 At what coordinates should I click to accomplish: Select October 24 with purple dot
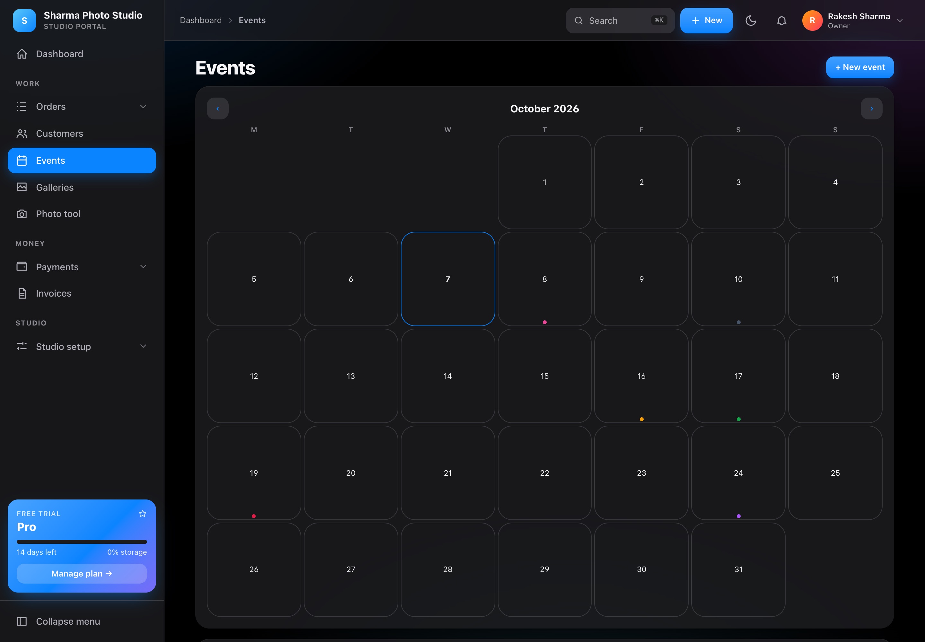[x=738, y=473]
